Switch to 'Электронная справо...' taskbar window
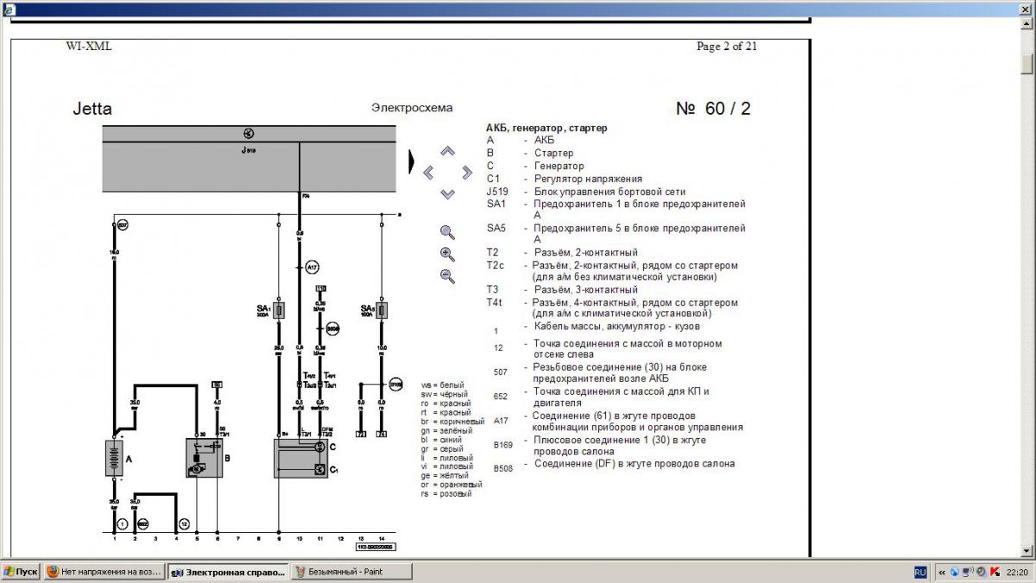 click(x=227, y=572)
